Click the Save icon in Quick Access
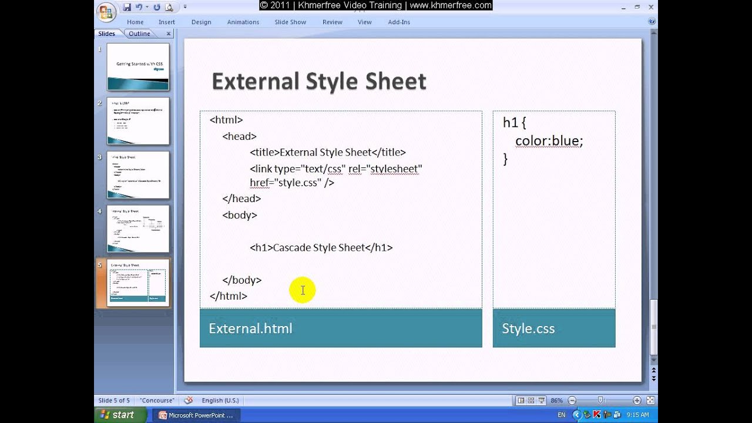Viewport: 752px width, 423px height. pyautogui.click(x=127, y=7)
